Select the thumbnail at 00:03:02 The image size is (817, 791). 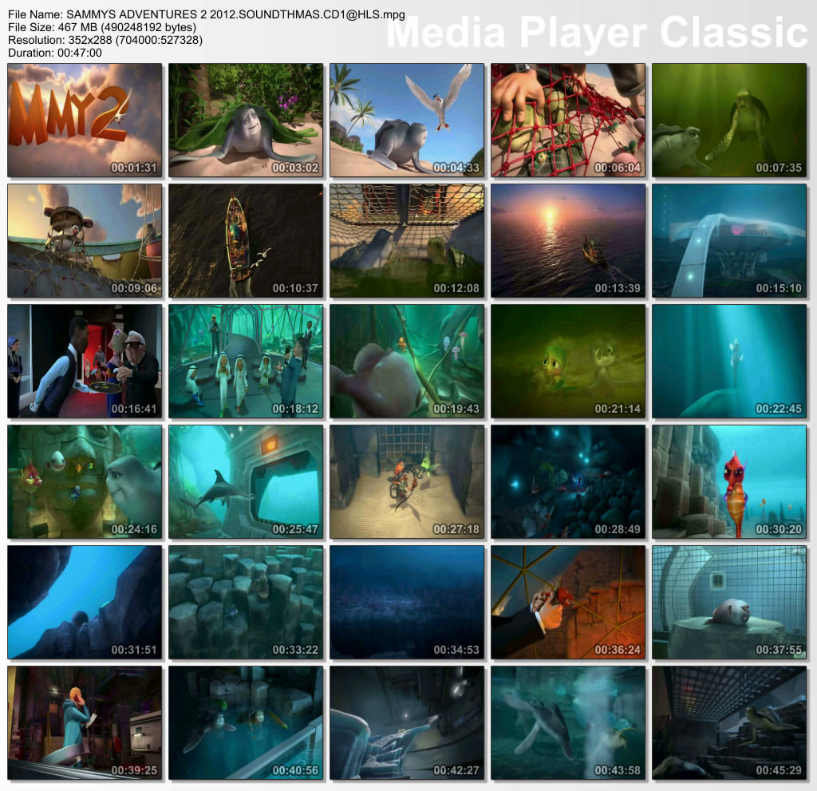[246, 120]
